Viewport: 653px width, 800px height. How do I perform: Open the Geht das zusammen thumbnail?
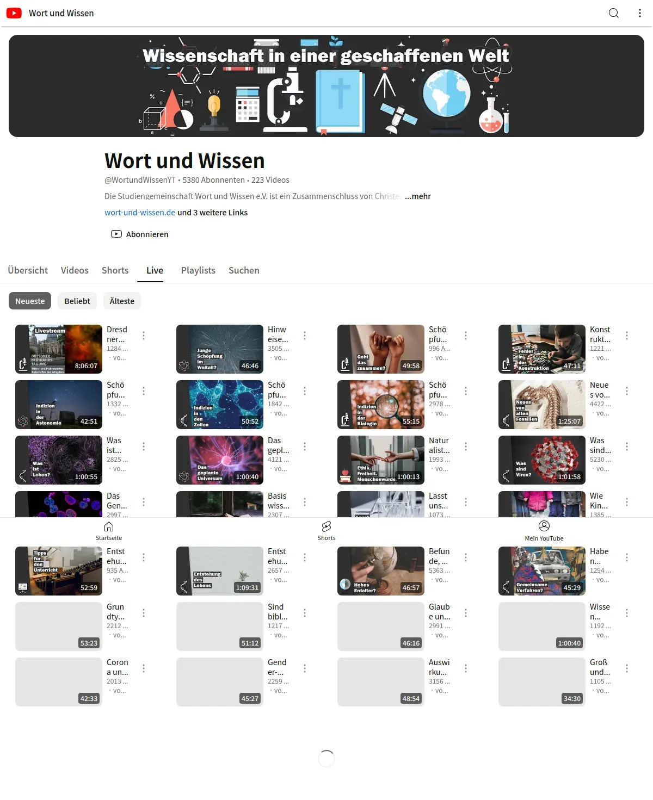[x=381, y=349]
